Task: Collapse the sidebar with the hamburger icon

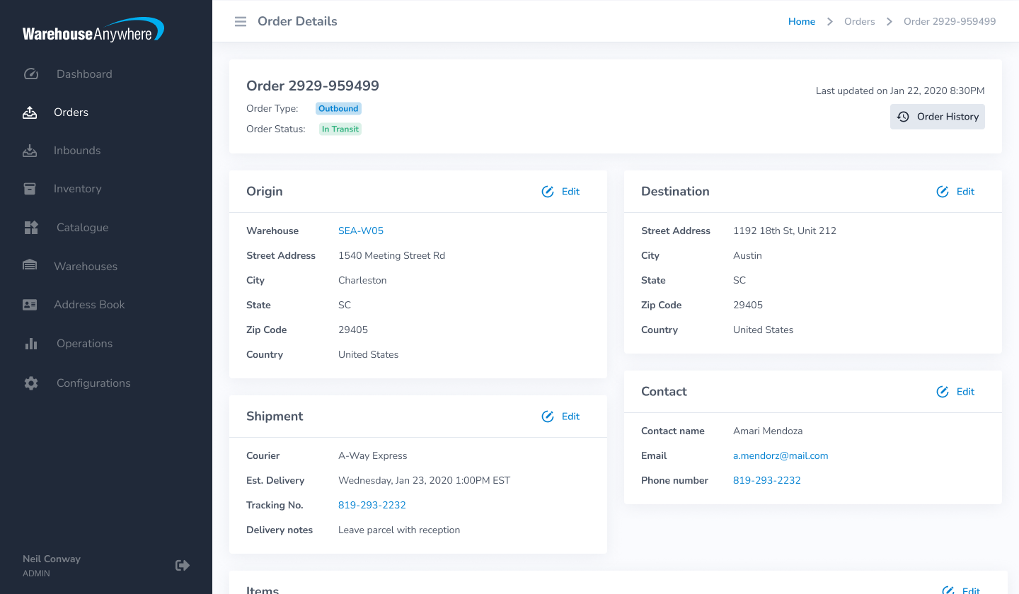Action: pos(240,21)
